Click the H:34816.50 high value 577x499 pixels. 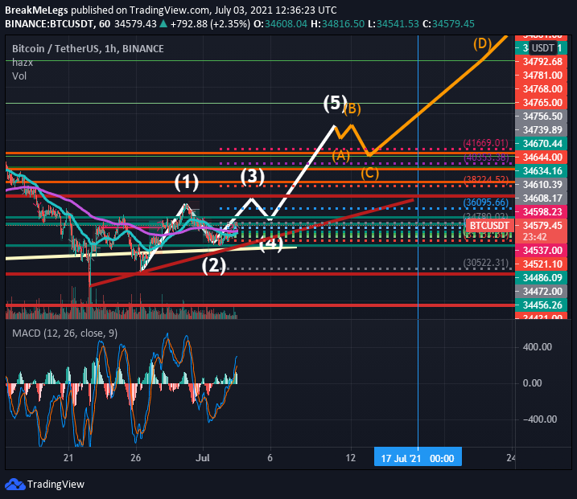pyautogui.click(x=338, y=24)
